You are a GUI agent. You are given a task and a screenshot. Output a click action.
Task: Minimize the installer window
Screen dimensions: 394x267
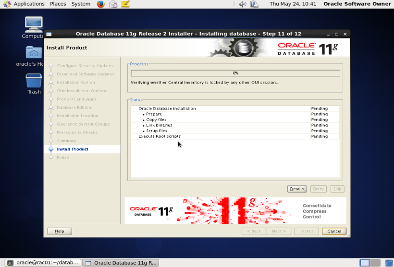pos(328,34)
